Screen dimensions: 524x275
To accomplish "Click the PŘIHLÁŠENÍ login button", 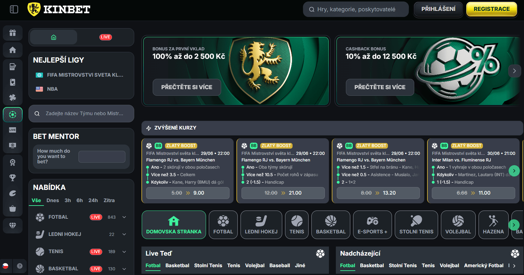I will click(x=438, y=9).
